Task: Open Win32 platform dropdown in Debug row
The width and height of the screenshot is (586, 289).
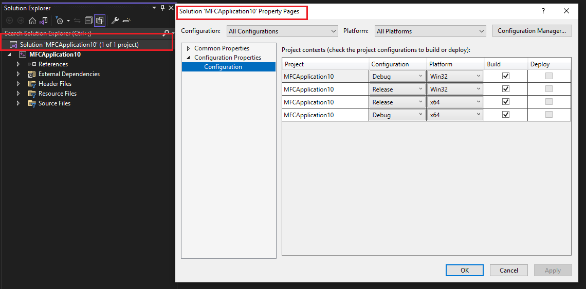Action: (455, 76)
